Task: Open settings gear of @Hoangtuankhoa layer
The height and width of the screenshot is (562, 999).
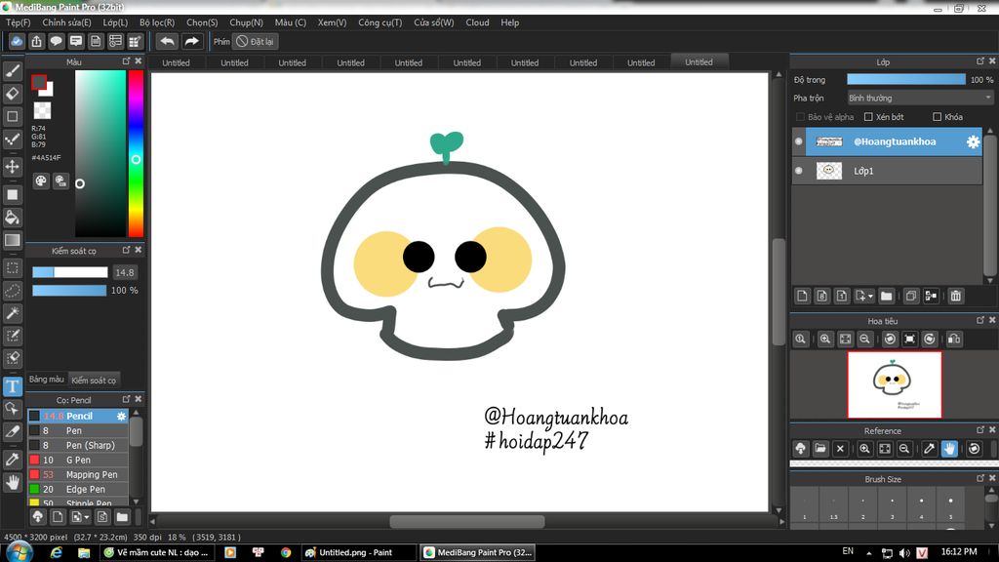Action: click(973, 142)
